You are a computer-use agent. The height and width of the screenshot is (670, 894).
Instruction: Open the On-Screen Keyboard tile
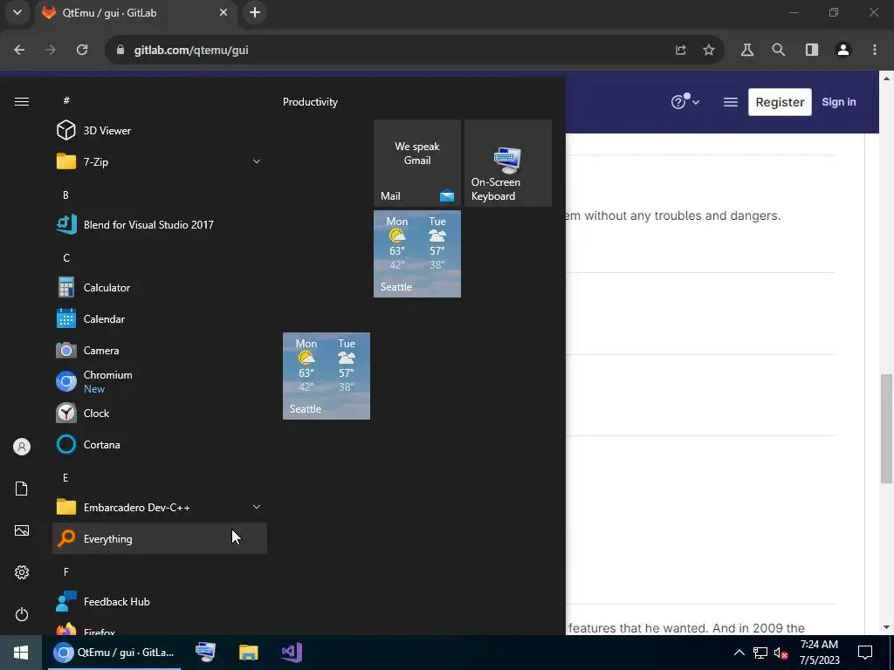[x=508, y=163]
